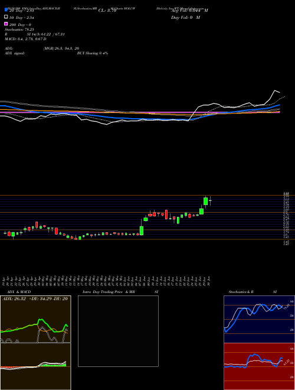Open the MACD histogram chart thumbnail
The image size is (295, 390).
click(35, 366)
